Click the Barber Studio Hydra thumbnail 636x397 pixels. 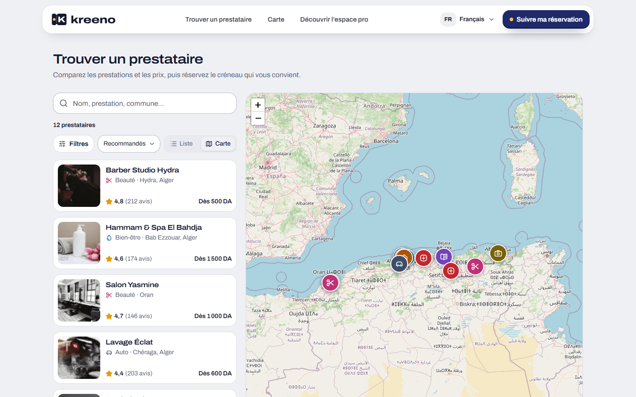coord(79,186)
